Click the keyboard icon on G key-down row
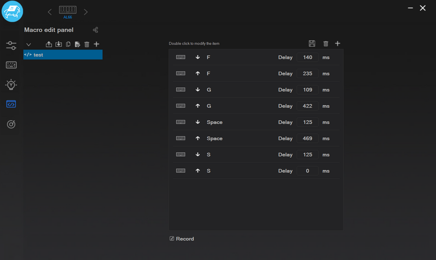This screenshot has height=260, width=436. coord(181,89)
